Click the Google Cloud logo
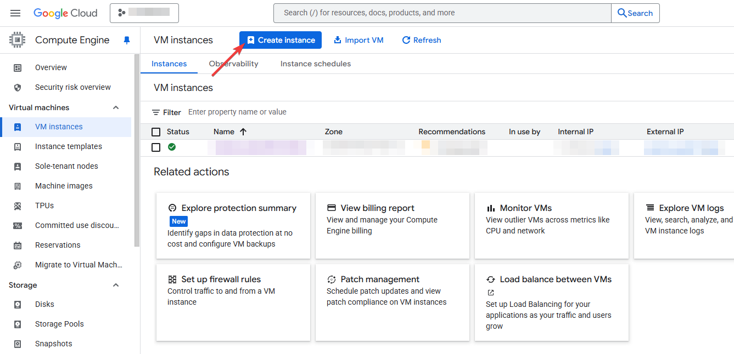Image resolution: width=734 pixels, height=354 pixels. pyautogui.click(x=65, y=13)
